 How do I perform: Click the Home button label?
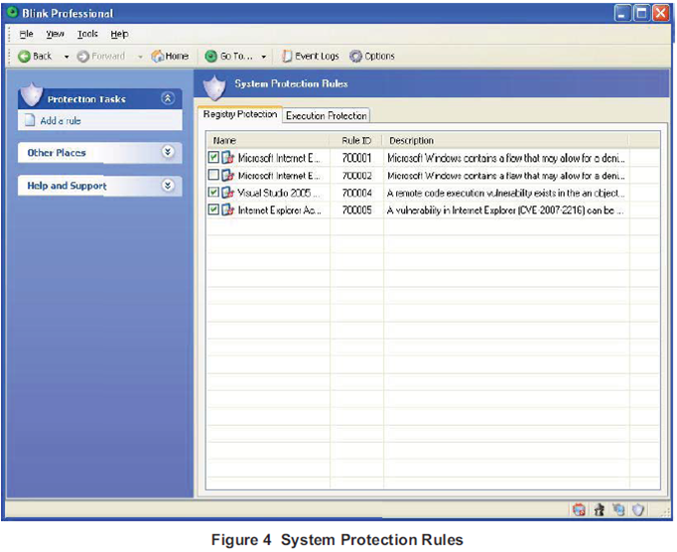(177, 57)
